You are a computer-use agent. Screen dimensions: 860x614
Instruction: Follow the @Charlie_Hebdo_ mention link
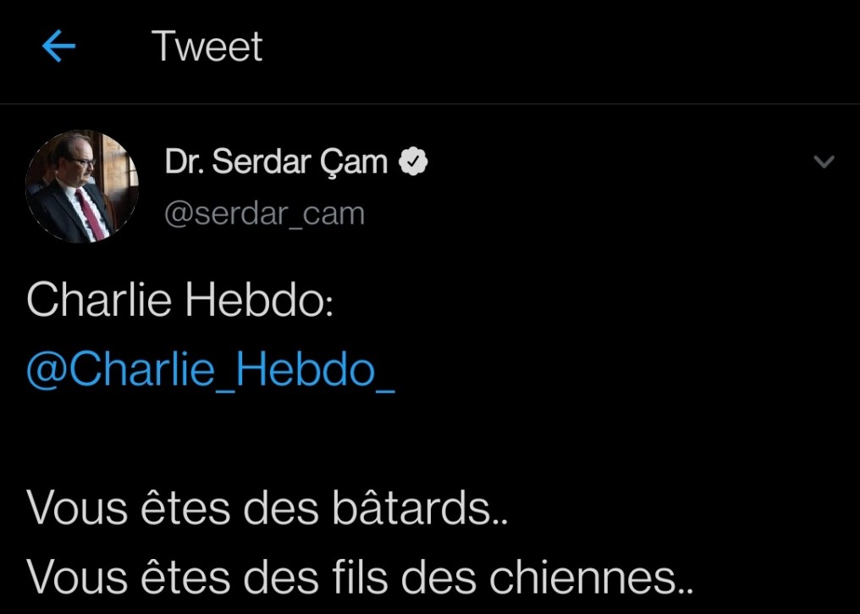click(211, 370)
